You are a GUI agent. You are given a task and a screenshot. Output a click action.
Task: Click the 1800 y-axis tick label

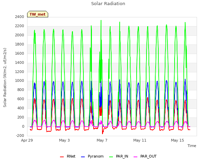[20, 44]
